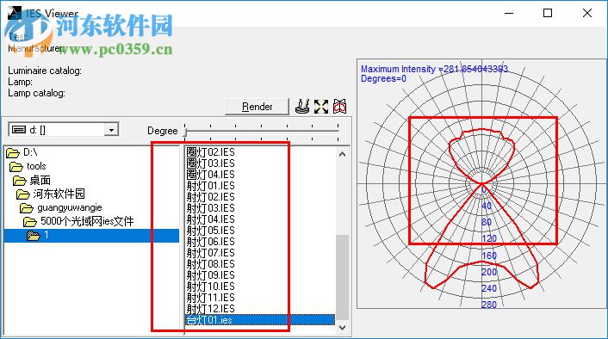This screenshot has width=608, height=339.
Task: Close the IES Viewer window
Action: point(587,13)
